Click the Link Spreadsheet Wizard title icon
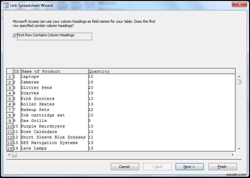 coord(6,6)
